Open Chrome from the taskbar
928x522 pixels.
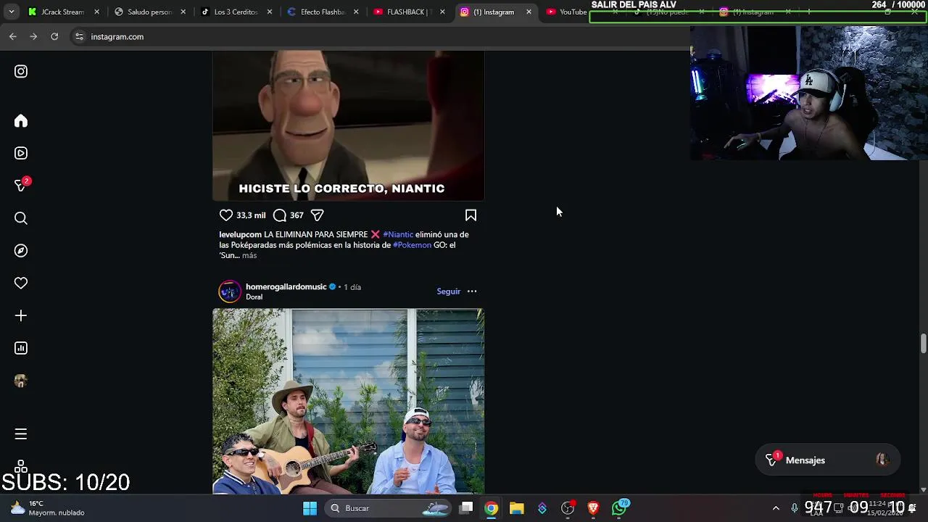pyautogui.click(x=492, y=508)
